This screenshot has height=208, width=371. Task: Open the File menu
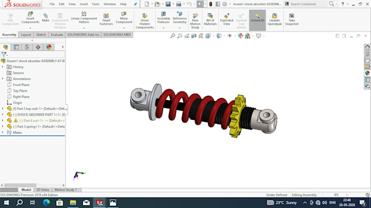[x=52, y=4]
